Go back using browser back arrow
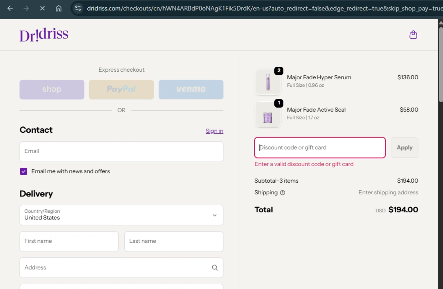Image resolution: width=443 pixels, height=289 pixels. point(10,8)
